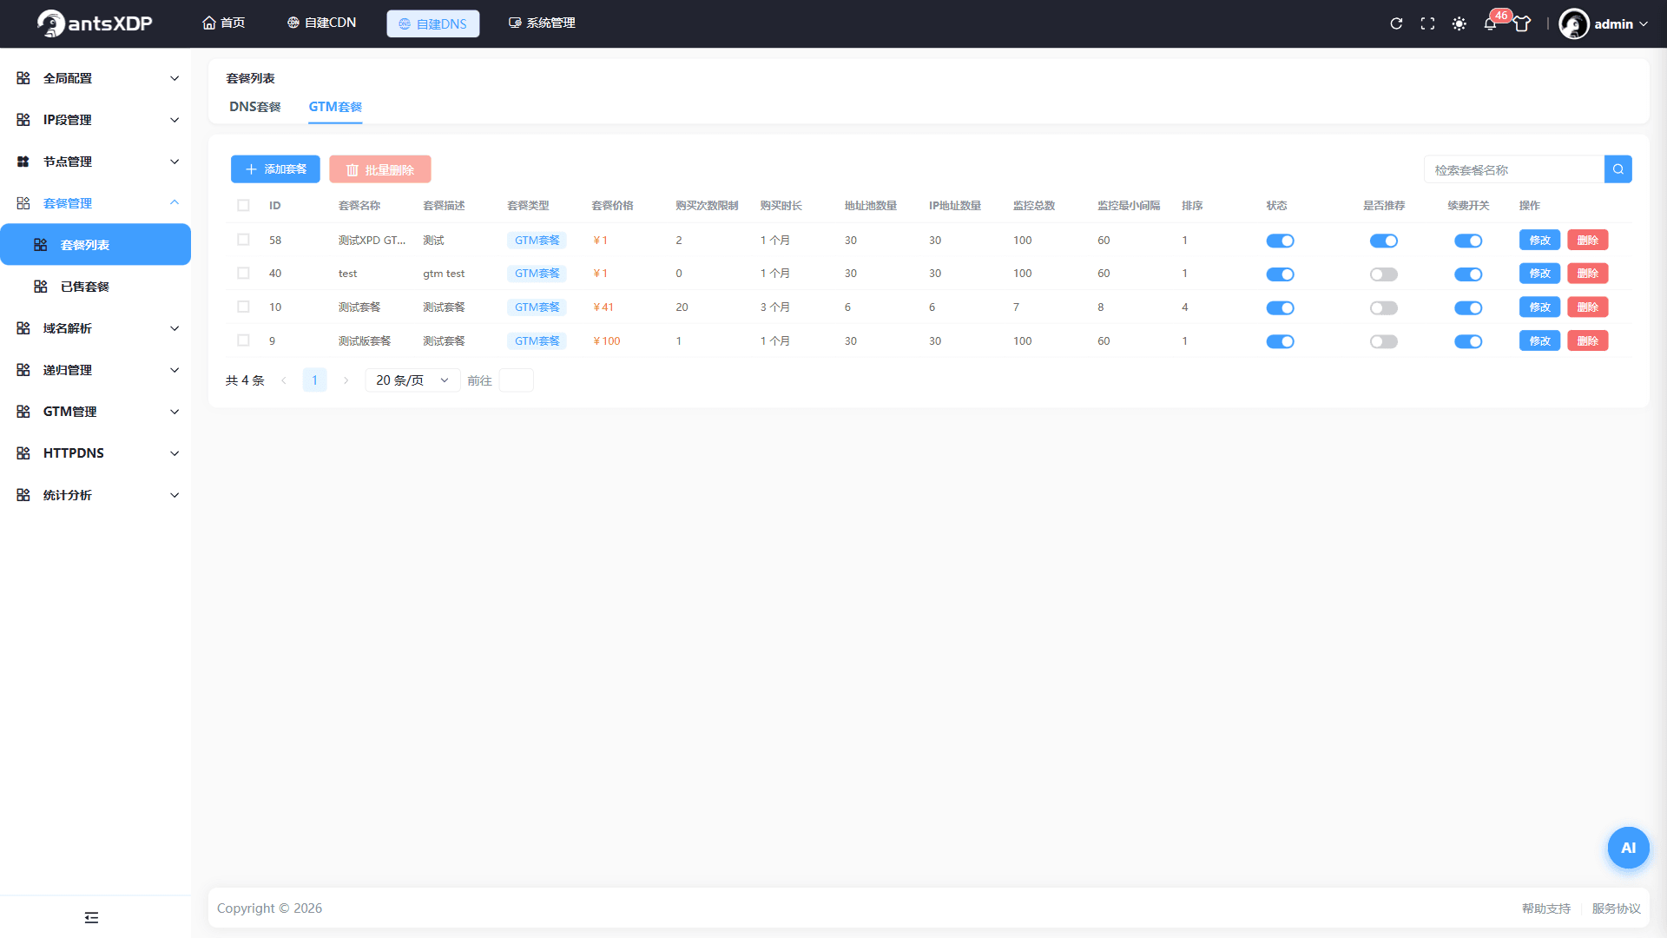Open the 20 条/页 page size dropdown
The image size is (1667, 938).
point(412,380)
